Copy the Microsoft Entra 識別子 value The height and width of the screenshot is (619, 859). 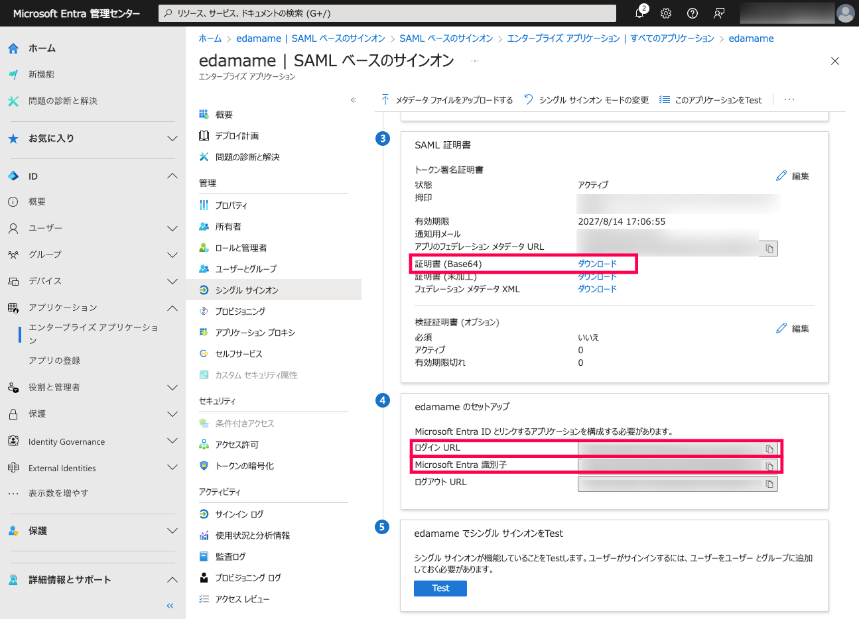click(x=769, y=467)
